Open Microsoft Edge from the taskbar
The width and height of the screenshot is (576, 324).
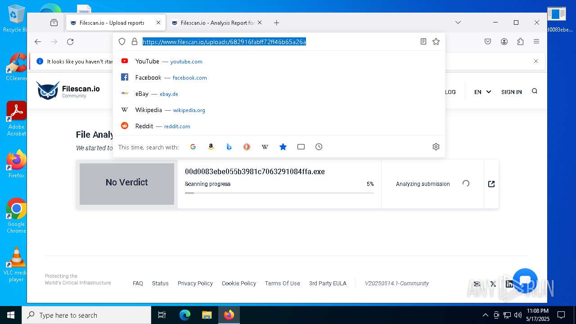pyautogui.click(x=185, y=315)
